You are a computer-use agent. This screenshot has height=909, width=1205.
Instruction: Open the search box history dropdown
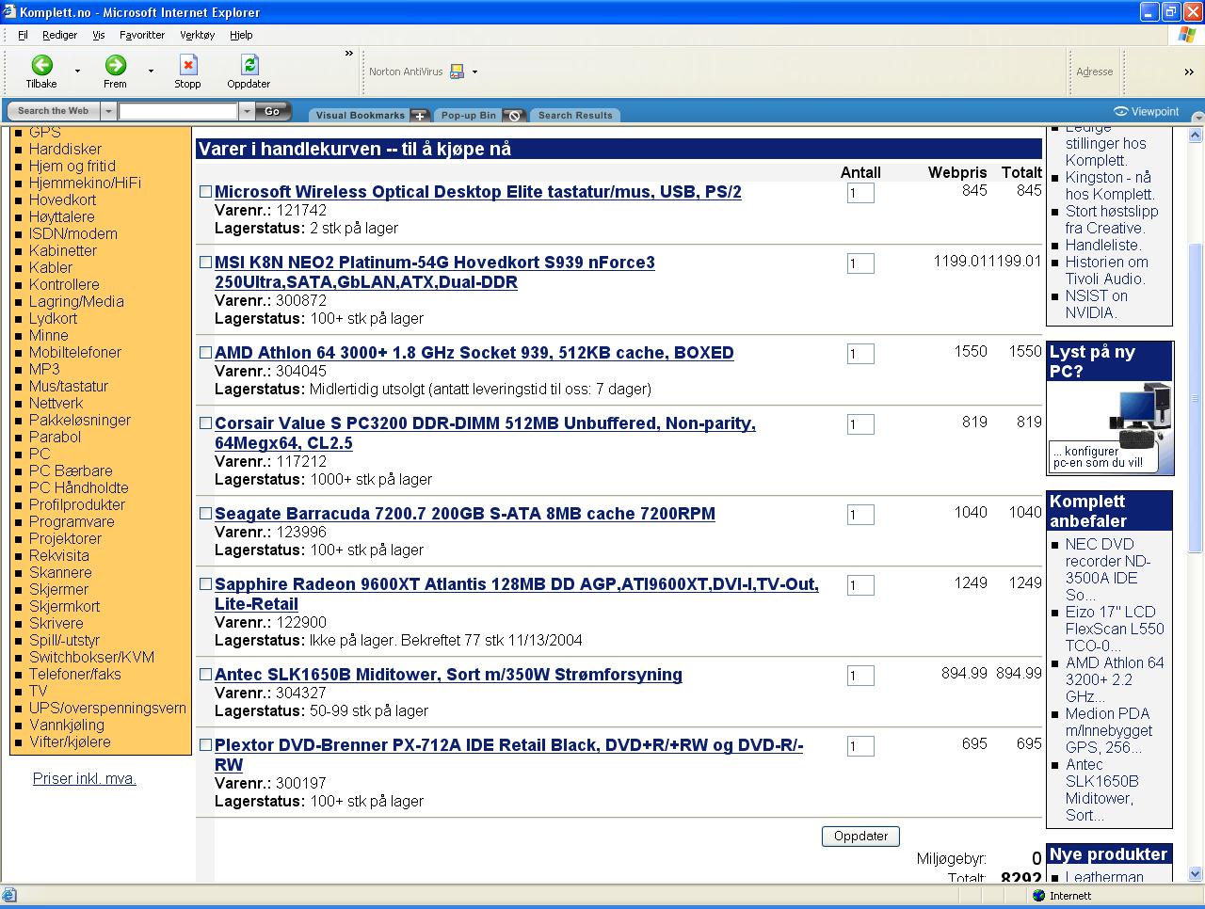point(247,111)
